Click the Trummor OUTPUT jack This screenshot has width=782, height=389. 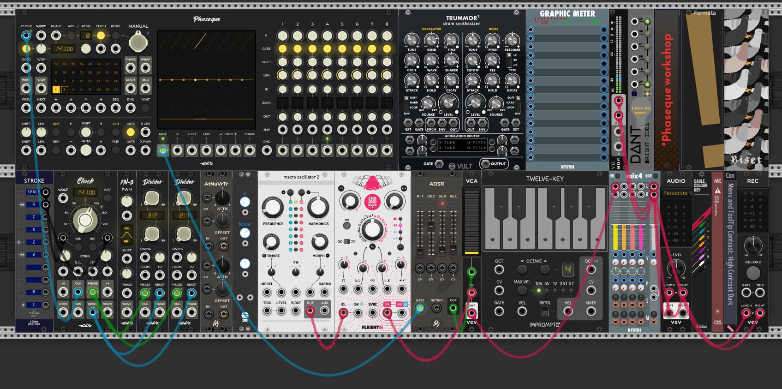point(485,163)
